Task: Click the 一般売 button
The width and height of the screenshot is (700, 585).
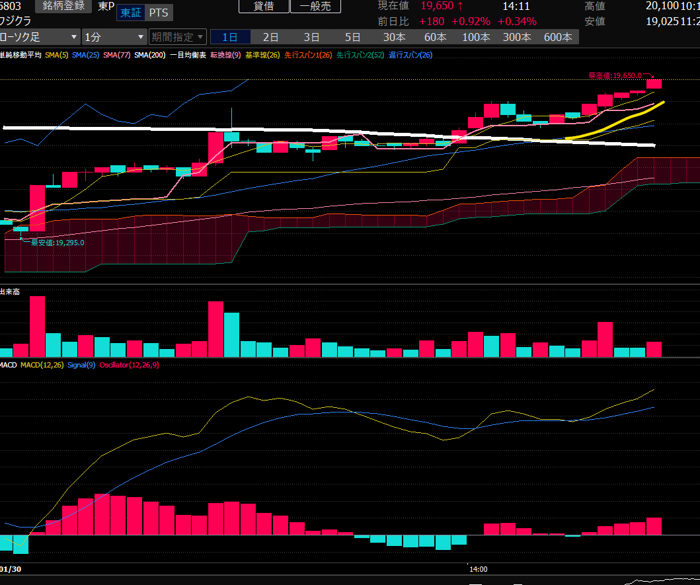Action: point(316,6)
